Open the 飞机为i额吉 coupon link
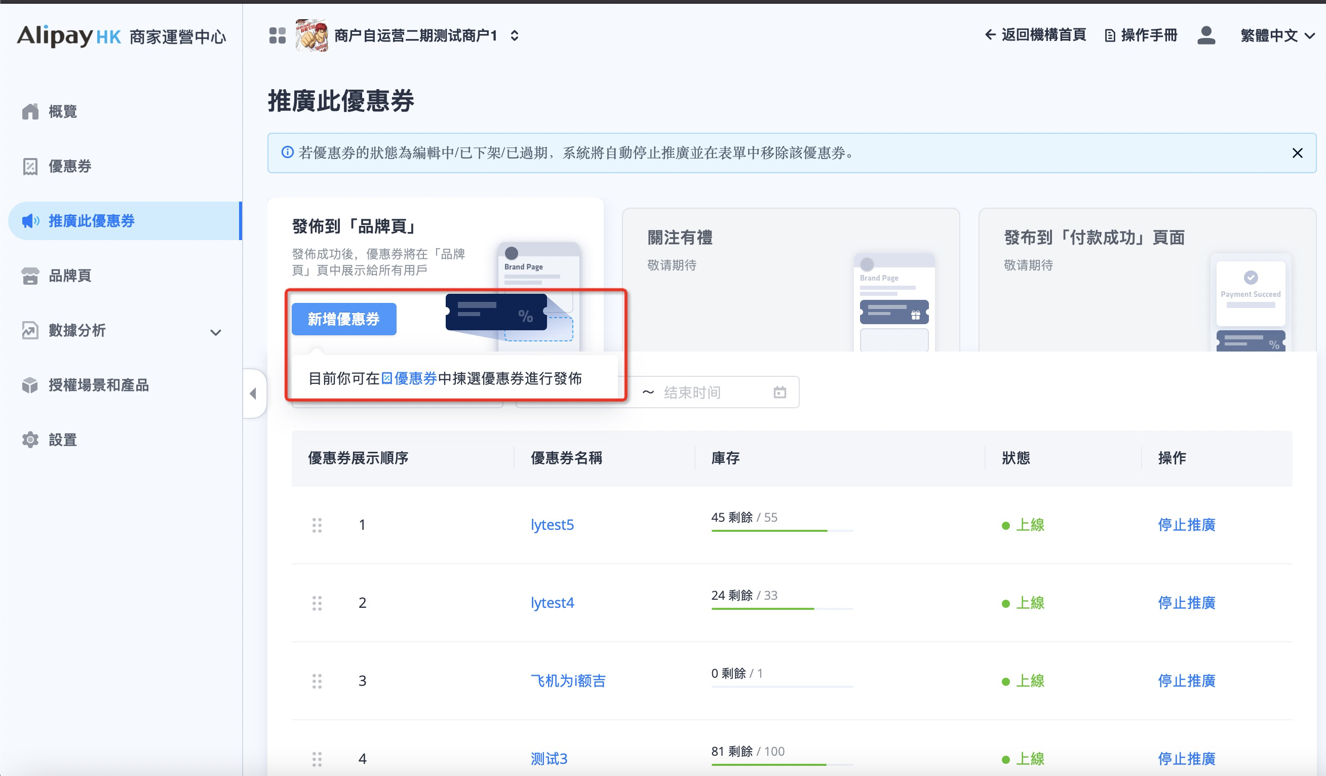Viewport: 1326px width, 776px height. [x=568, y=680]
